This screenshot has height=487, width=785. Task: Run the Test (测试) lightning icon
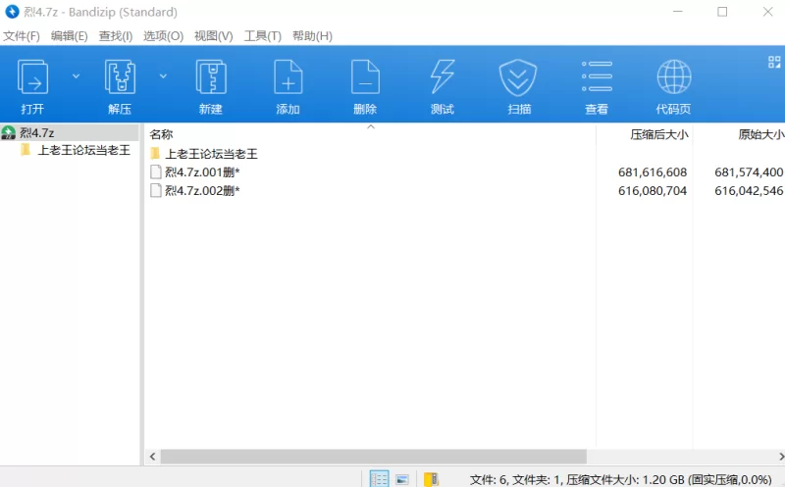point(443,76)
